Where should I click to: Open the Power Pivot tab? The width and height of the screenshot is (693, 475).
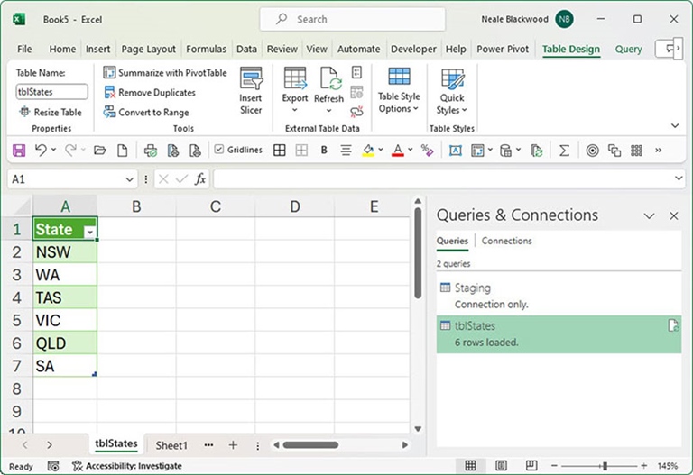pos(503,49)
